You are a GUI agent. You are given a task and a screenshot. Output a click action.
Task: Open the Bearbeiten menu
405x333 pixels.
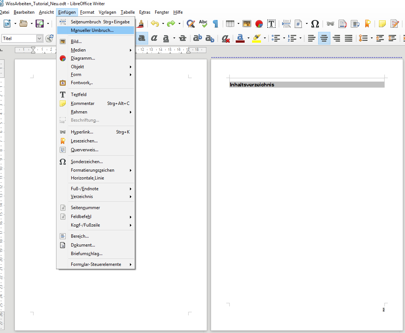[24, 12]
